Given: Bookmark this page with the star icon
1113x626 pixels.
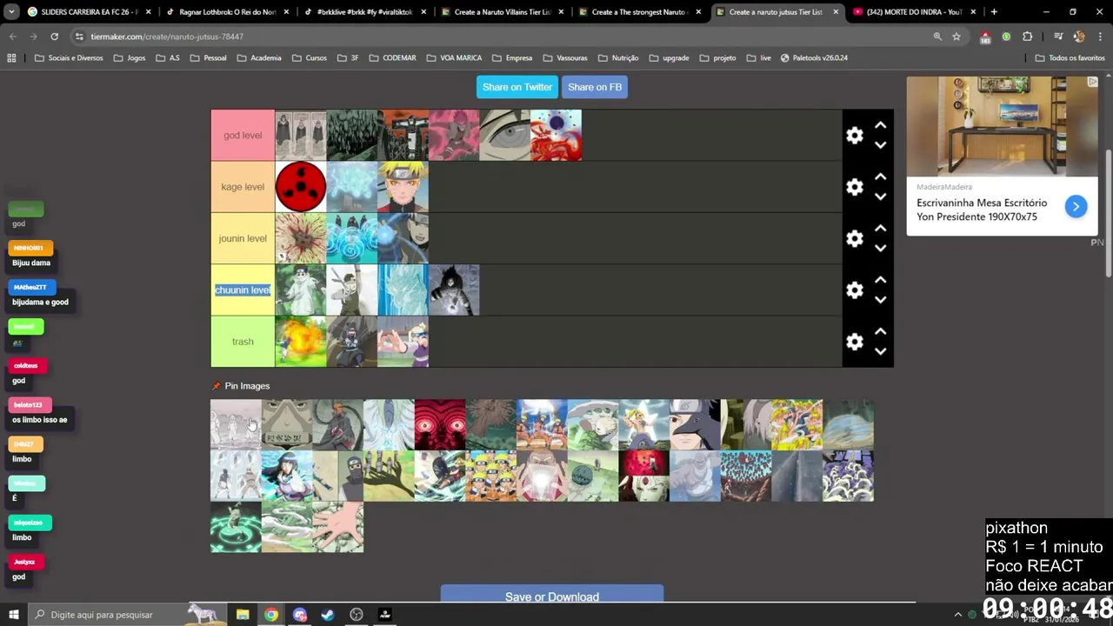Looking at the screenshot, I should click(x=956, y=37).
